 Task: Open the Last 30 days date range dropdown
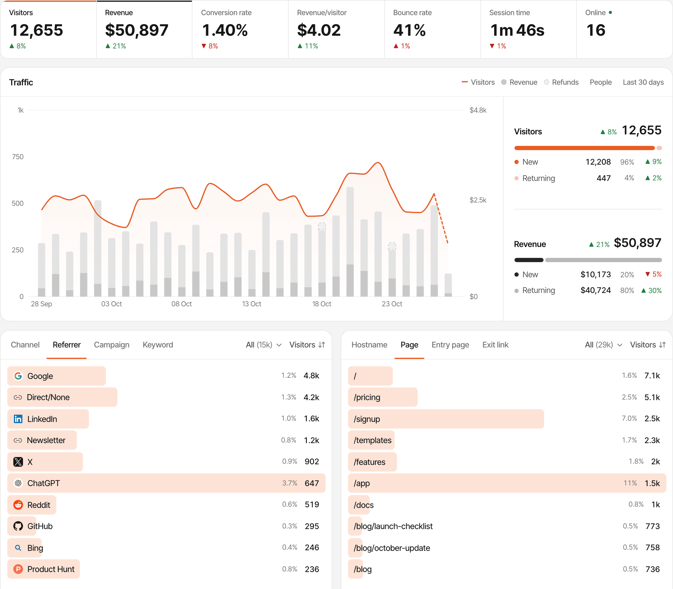click(643, 82)
